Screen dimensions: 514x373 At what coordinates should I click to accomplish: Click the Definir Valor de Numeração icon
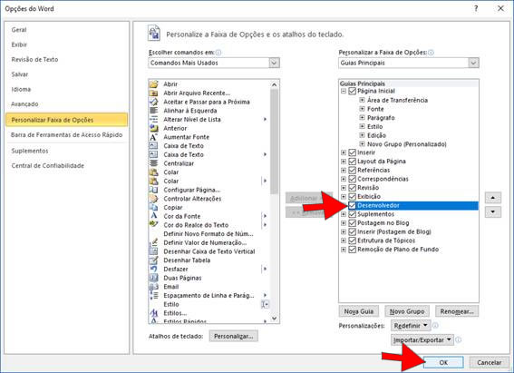point(153,242)
